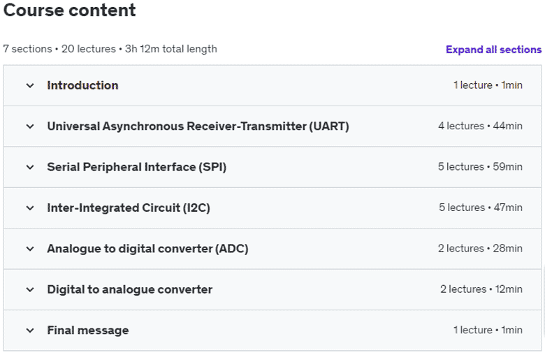Screen dimensions: 545x355
Task: Expand the Final message chevron
Action: tap(30, 331)
